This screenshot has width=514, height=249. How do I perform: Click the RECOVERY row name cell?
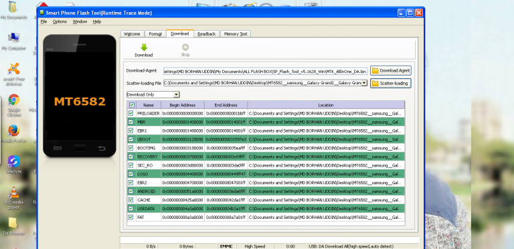pos(149,157)
